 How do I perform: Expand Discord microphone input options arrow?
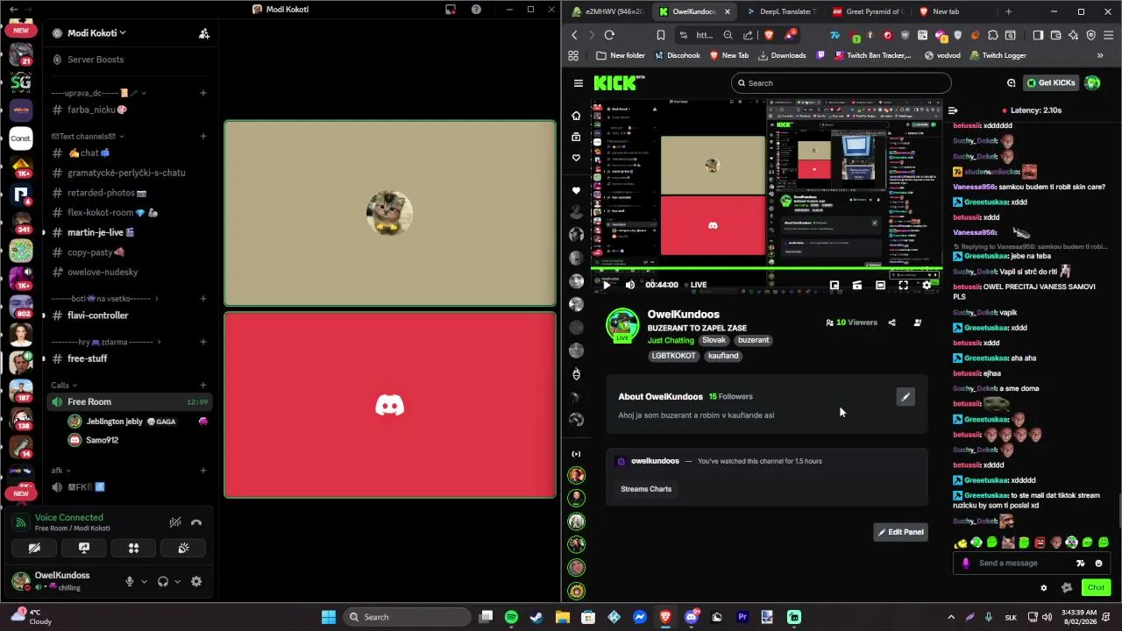(145, 581)
